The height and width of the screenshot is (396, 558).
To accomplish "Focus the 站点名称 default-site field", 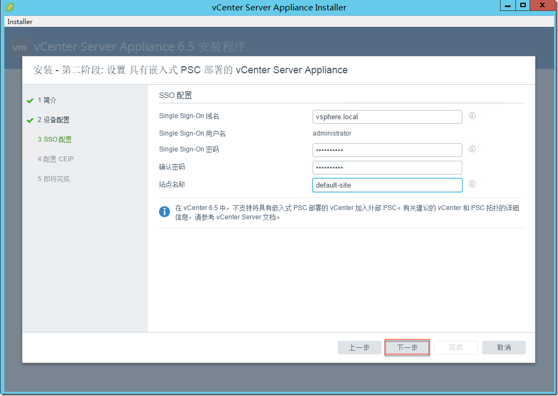I will (387, 185).
